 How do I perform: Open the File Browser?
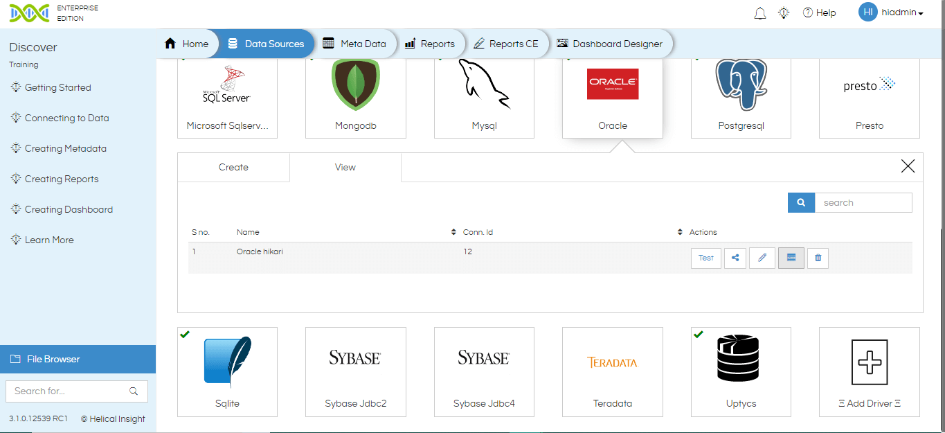coord(78,359)
